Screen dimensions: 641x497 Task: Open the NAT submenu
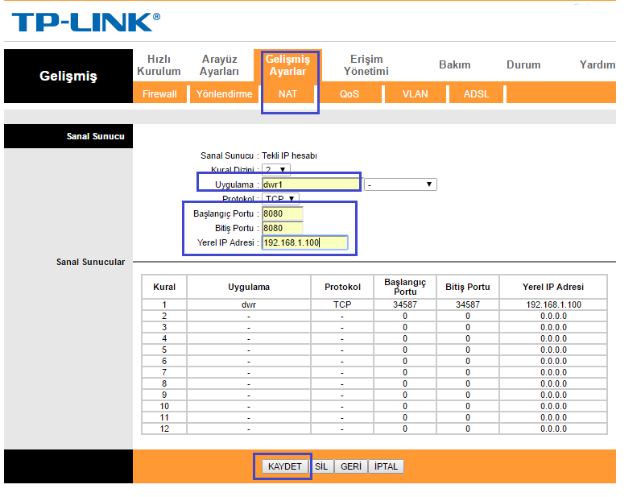coord(287,94)
